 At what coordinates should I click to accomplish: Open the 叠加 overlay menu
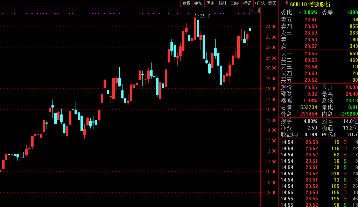[x=198, y=3]
